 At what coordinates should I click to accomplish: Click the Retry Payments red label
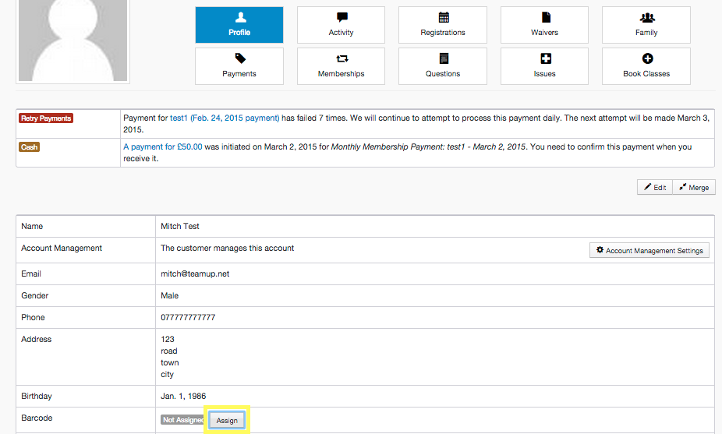[45, 118]
